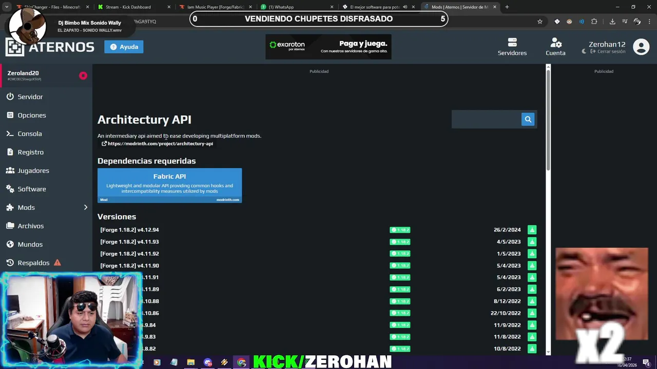Screen dimensions: 657x369
Task: Click the user avatar profile icon
Action: pyautogui.click(x=641, y=47)
